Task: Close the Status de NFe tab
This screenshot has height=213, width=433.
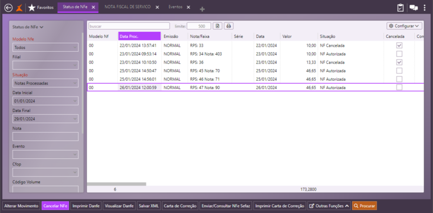Action: [93, 7]
